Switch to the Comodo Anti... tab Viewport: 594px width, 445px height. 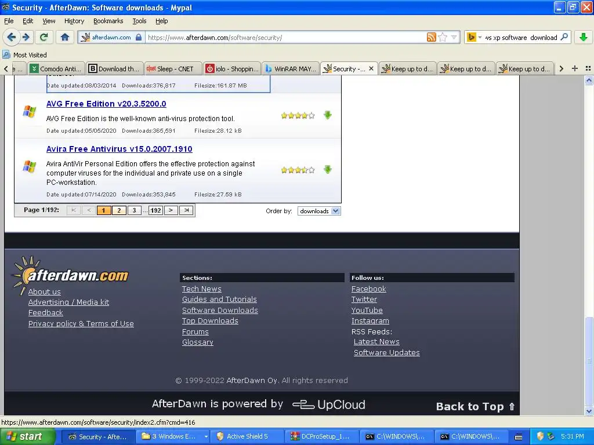pyautogui.click(x=56, y=68)
